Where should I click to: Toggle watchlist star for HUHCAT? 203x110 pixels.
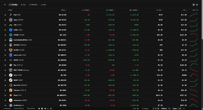(x=5, y=45)
